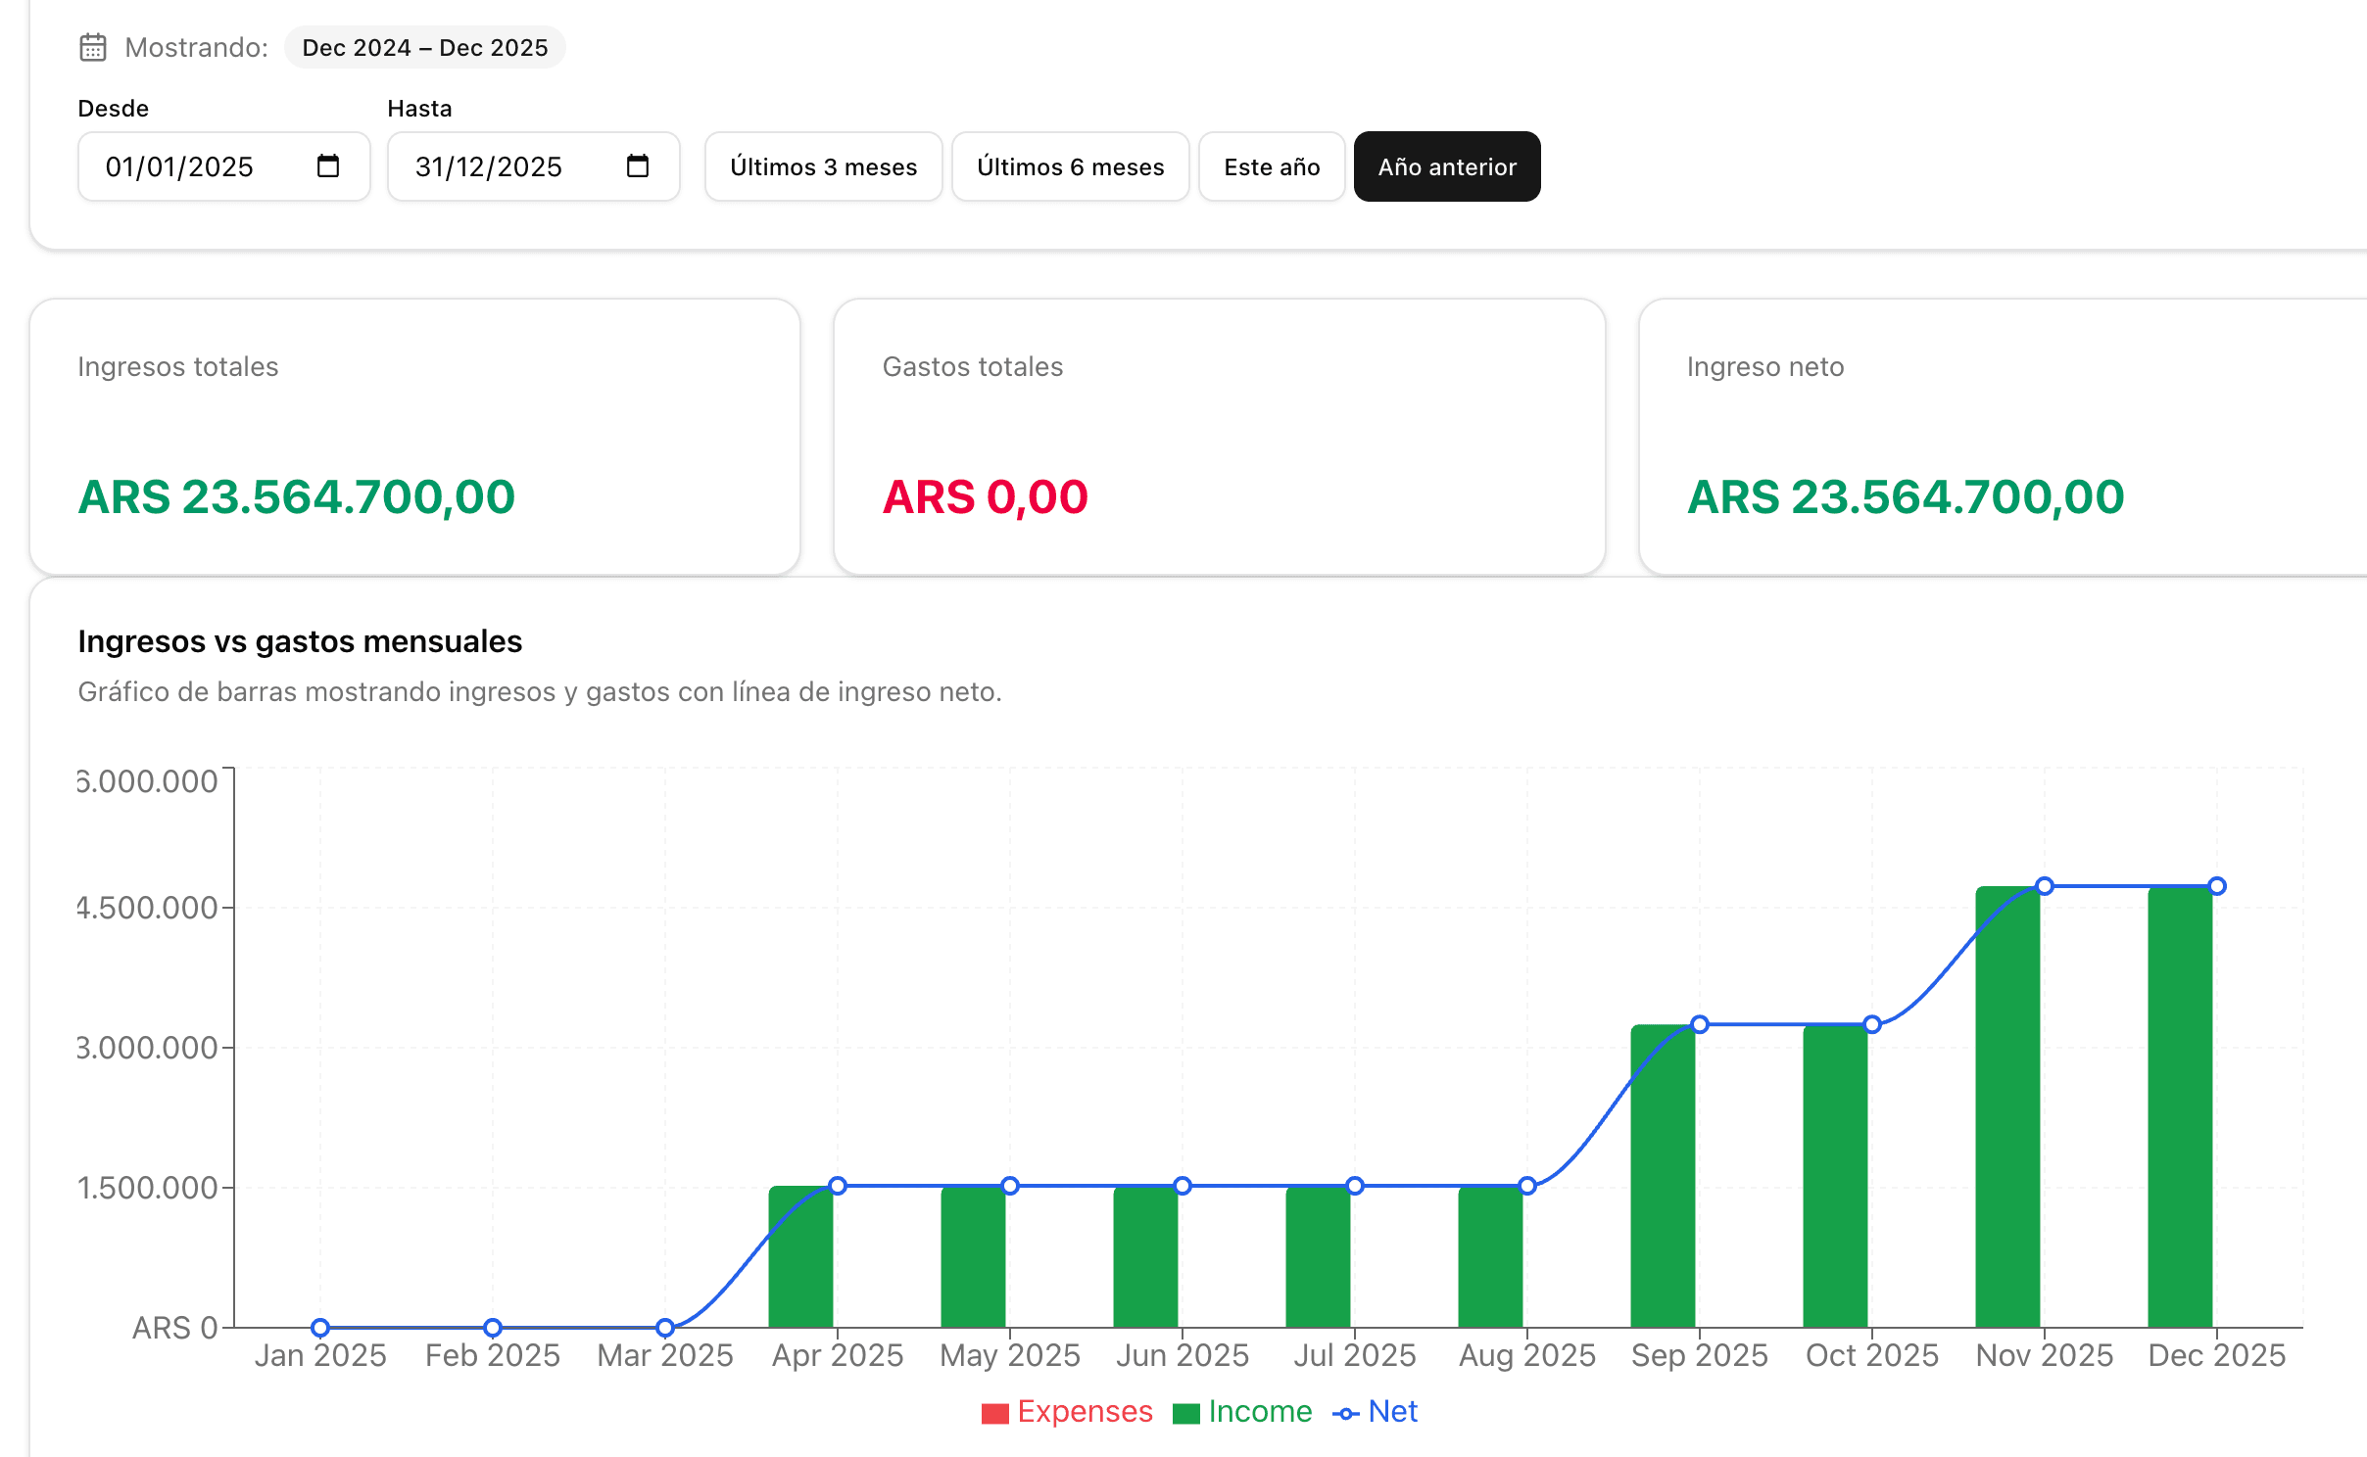Click the Jan 2025 x-axis label
Image resolution: width=2367 pixels, height=1457 pixels.
tap(320, 1355)
